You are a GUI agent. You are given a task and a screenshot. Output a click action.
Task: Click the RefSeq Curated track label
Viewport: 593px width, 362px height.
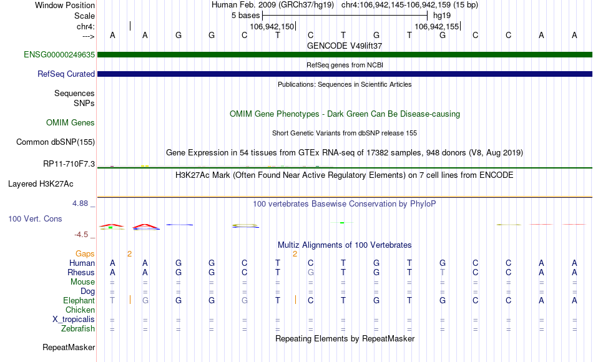point(66,74)
